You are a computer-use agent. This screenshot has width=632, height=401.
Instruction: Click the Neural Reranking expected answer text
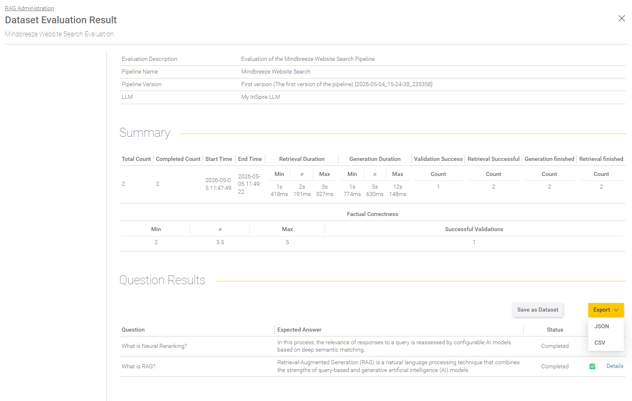394,346
